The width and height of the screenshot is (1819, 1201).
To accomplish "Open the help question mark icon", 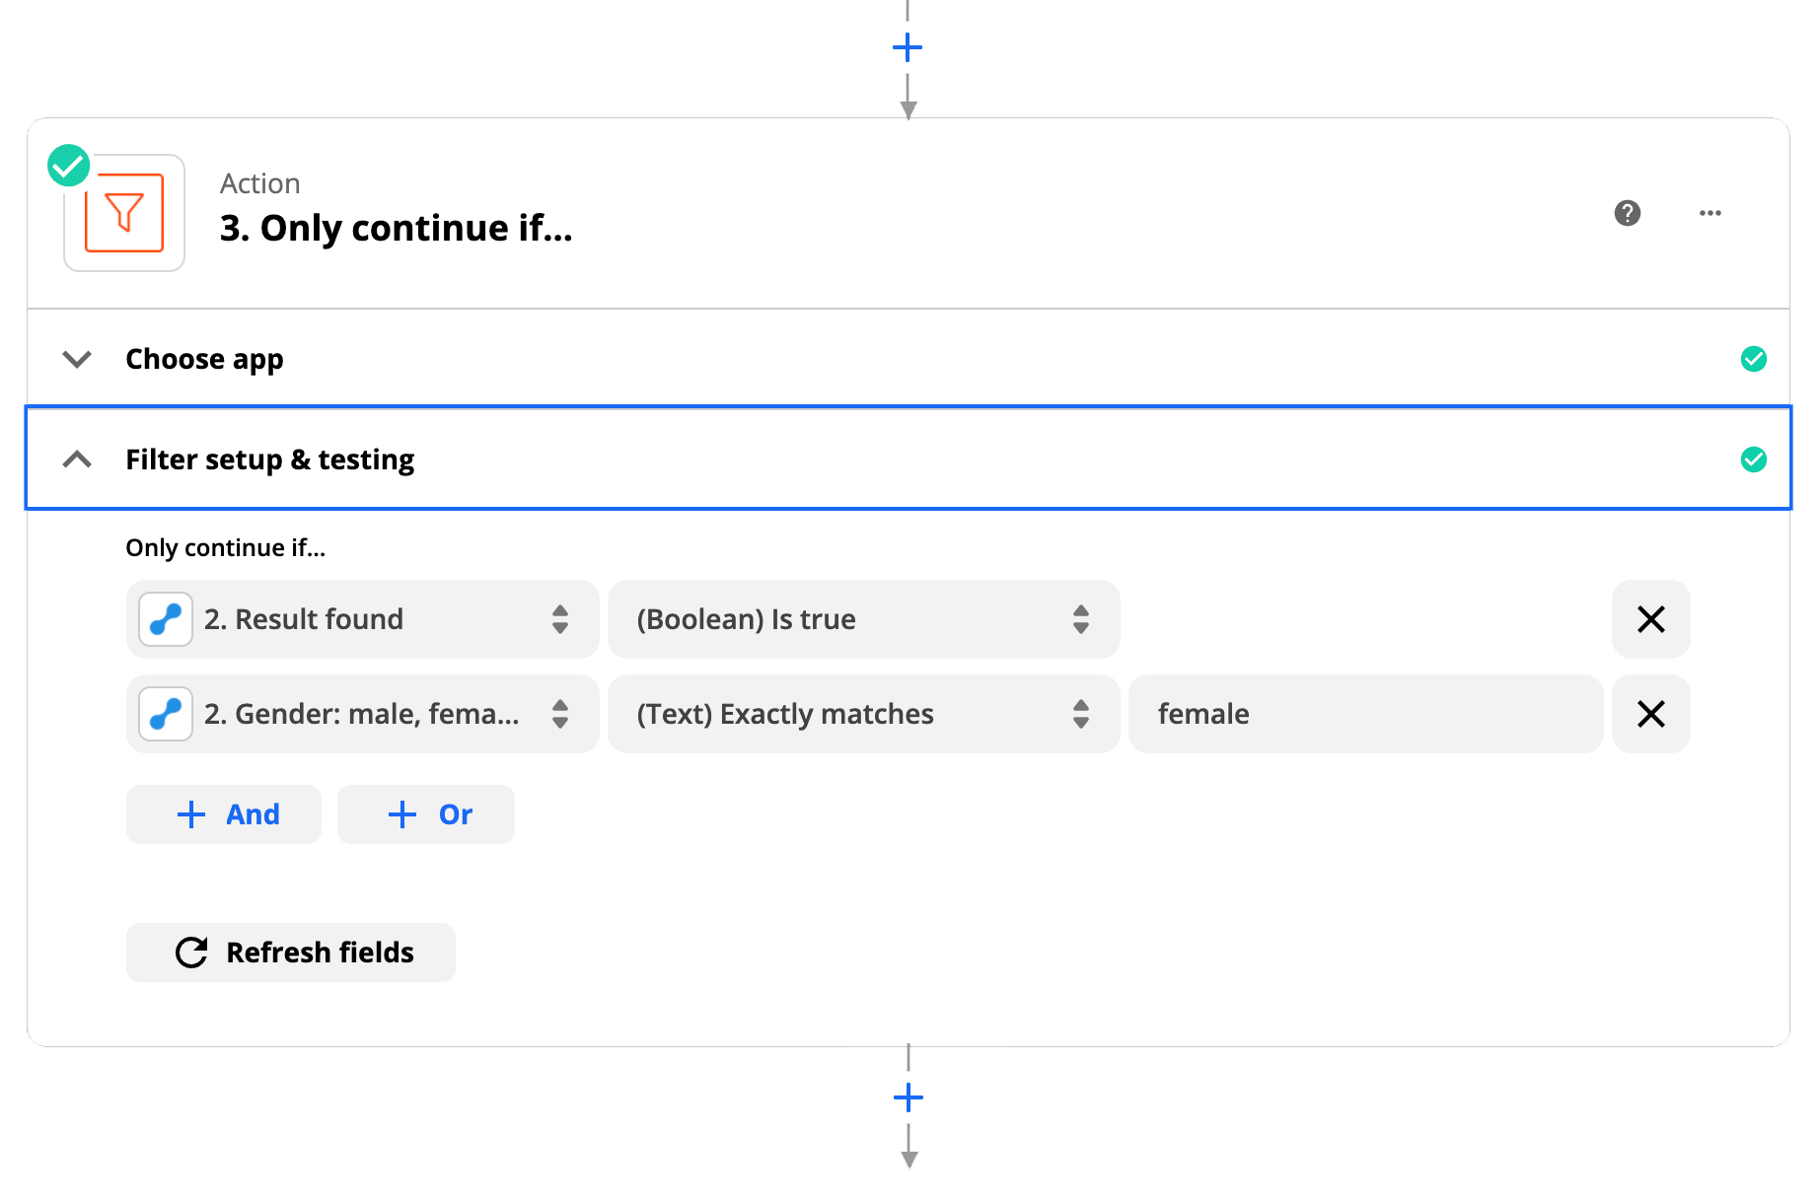I will pyautogui.click(x=1628, y=213).
